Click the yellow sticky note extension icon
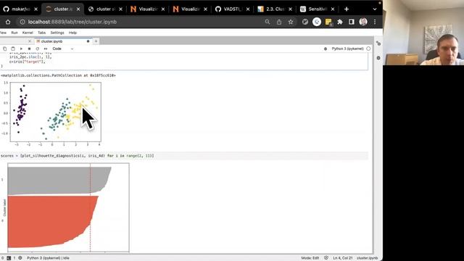 click(x=328, y=22)
